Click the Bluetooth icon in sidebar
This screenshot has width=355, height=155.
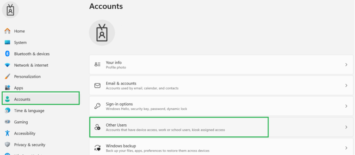[x=7, y=54]
